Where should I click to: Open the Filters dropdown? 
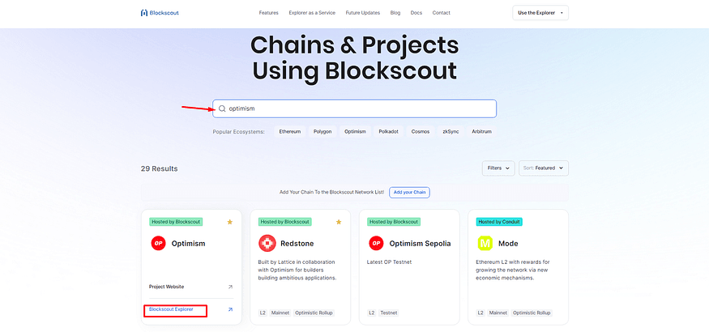point(498,168)
